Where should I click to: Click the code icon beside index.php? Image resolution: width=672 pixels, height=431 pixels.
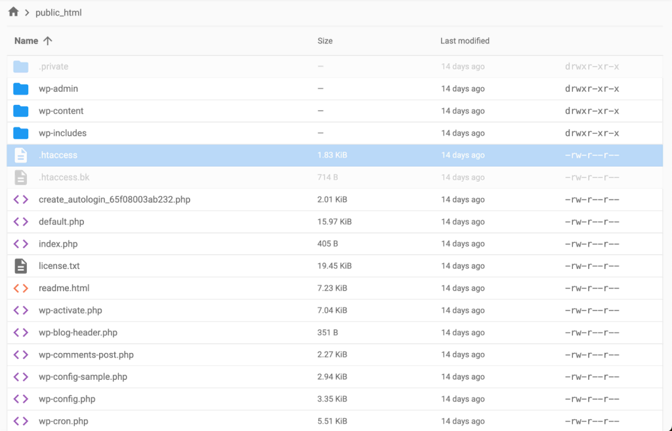[20, 243]
